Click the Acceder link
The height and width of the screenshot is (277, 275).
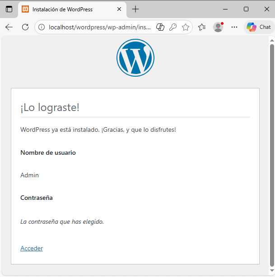click(32, 248)
